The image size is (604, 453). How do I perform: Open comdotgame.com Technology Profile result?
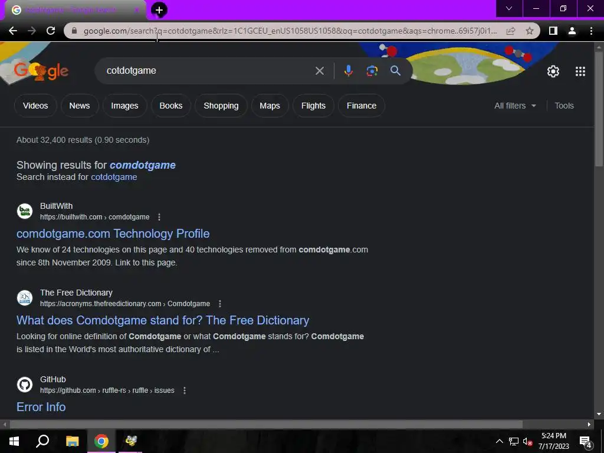point(113,234)
